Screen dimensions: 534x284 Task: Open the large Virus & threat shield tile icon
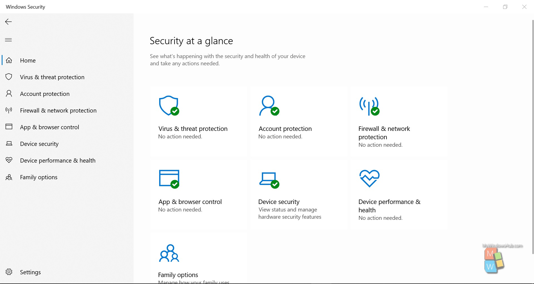[x=169, y=106]
